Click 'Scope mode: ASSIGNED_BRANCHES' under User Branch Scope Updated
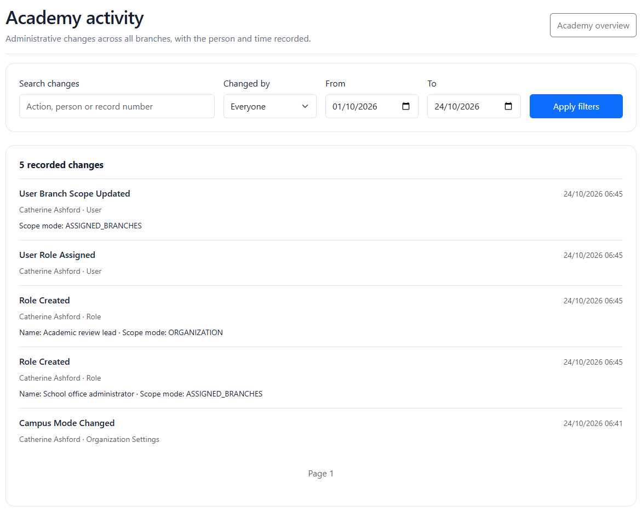The image size is (642, 512). click(80, 226)
